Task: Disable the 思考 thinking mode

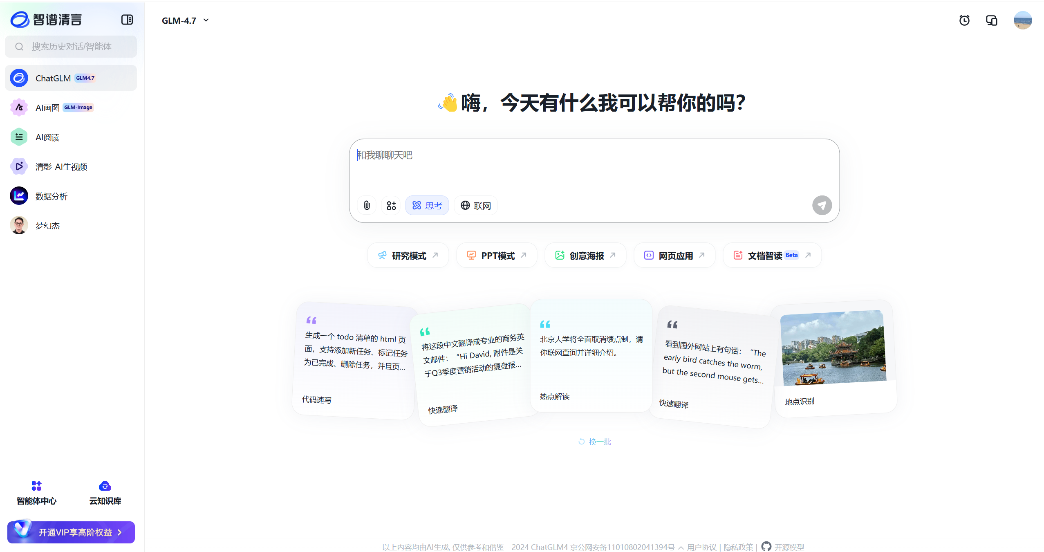Action: [427, 205]
